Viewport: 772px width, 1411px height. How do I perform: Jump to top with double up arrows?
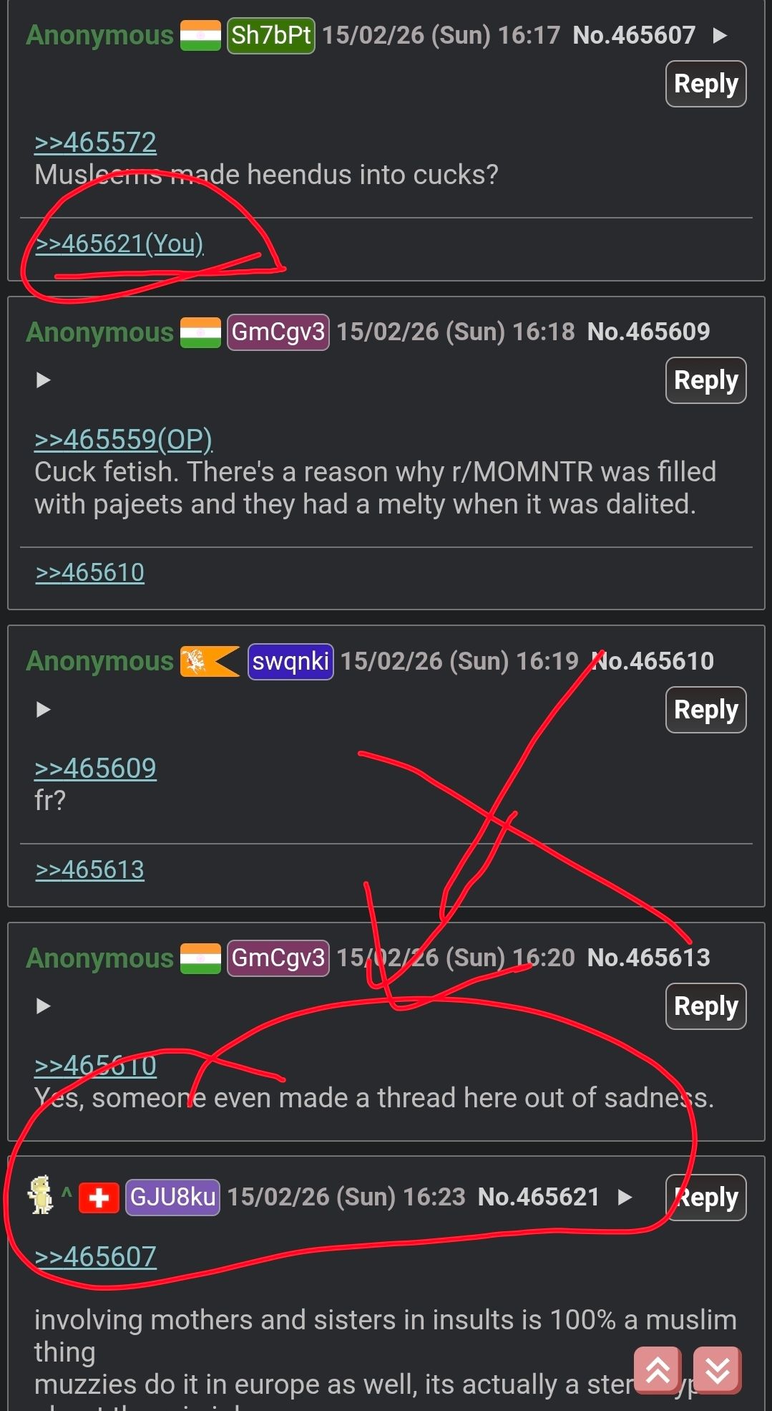tap(658, 1371)
